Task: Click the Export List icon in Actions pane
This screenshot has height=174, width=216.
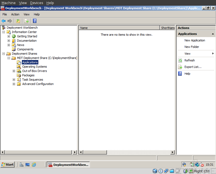Action: 180,67
